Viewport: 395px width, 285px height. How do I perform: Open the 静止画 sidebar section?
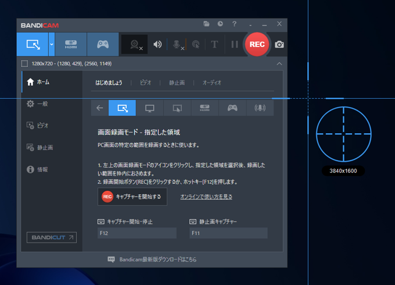pos(52,147)
